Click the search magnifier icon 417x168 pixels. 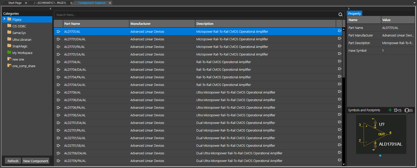(x=340, y=15)
